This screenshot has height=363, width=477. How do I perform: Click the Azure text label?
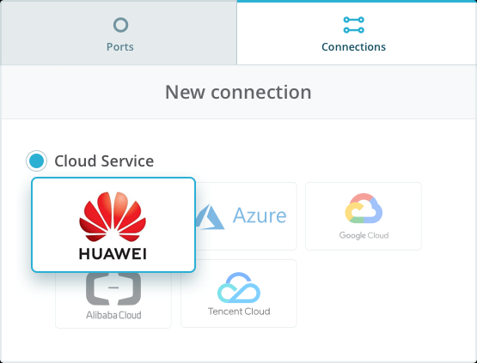click(x=260, y=215)
